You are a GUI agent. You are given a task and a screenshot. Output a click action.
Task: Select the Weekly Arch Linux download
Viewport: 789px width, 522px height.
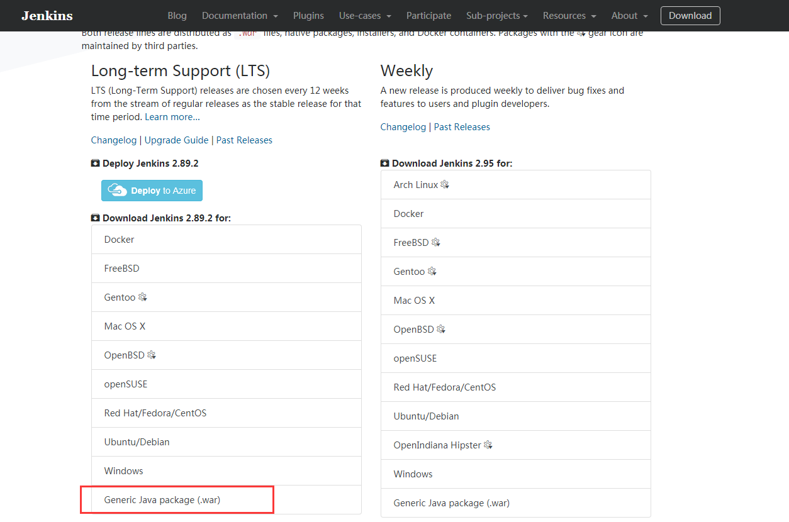pos(516,185)
